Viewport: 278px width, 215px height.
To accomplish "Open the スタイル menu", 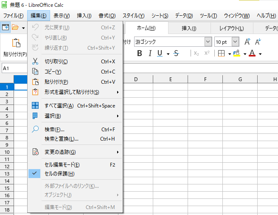I will tap(134, 16).
